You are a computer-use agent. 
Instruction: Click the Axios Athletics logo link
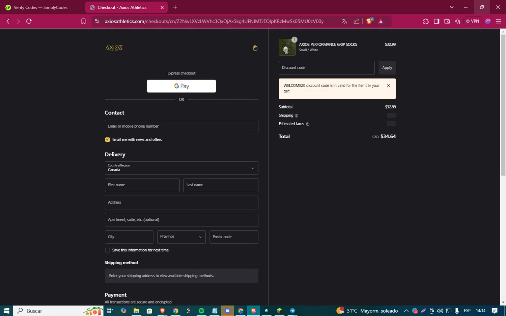pos(114,48)
